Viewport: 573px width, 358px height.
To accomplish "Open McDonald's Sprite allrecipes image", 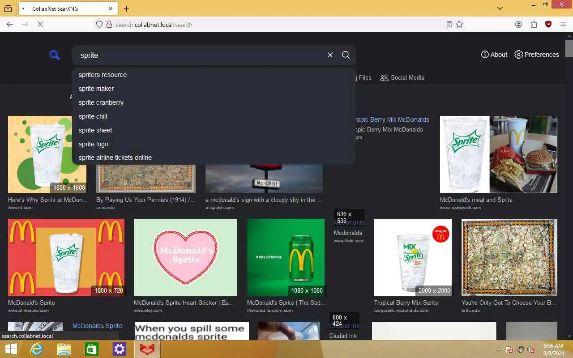I will pyautogui.click(x=66, y=257).
